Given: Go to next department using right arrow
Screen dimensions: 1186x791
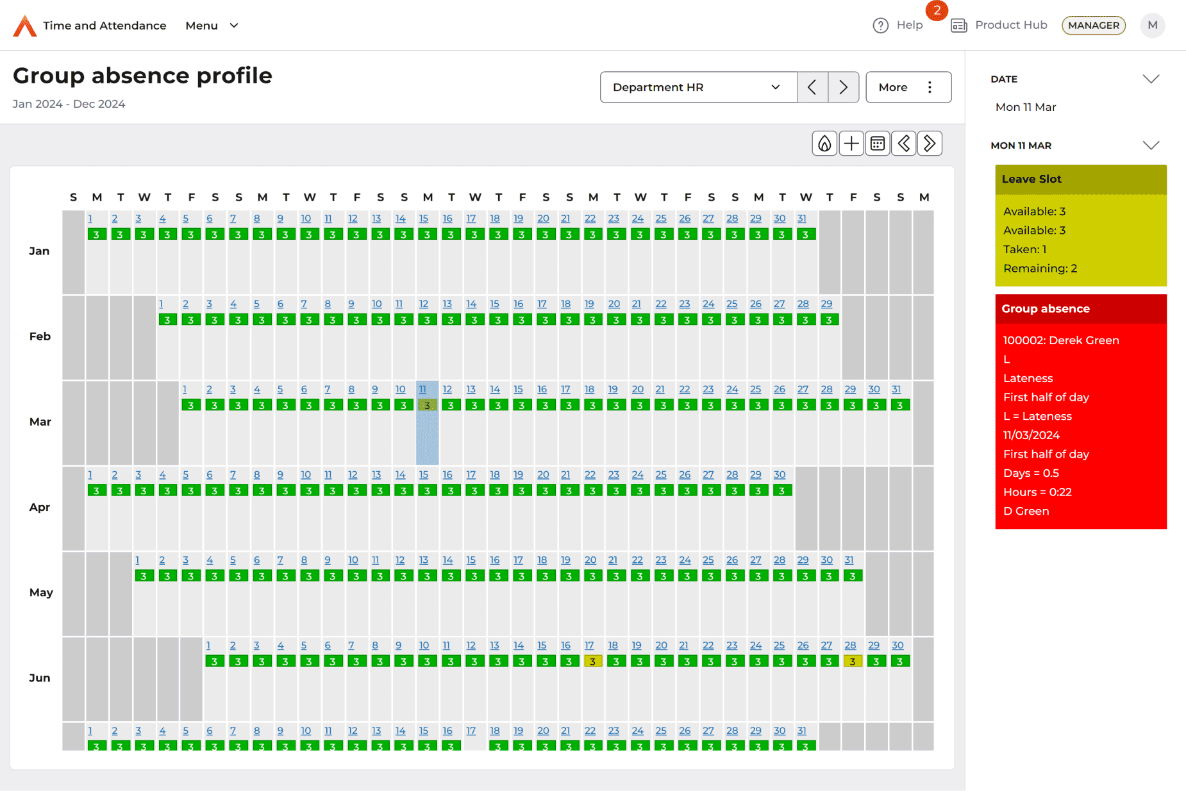Looking at the screenshot, I should (843, 87).
